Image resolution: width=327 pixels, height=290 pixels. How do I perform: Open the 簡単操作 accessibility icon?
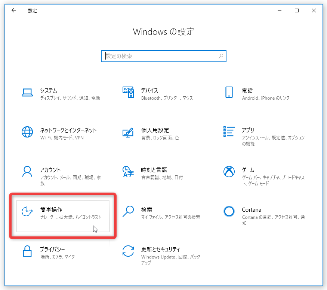tap(27, 211)
